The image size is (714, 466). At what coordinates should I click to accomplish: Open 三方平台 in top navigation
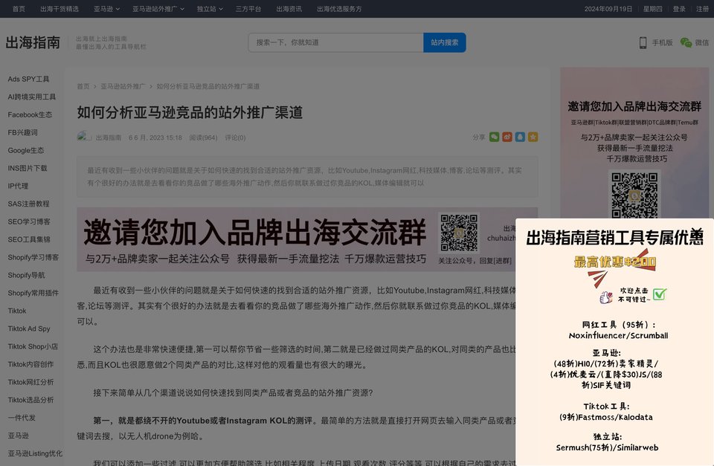point(248,9)
